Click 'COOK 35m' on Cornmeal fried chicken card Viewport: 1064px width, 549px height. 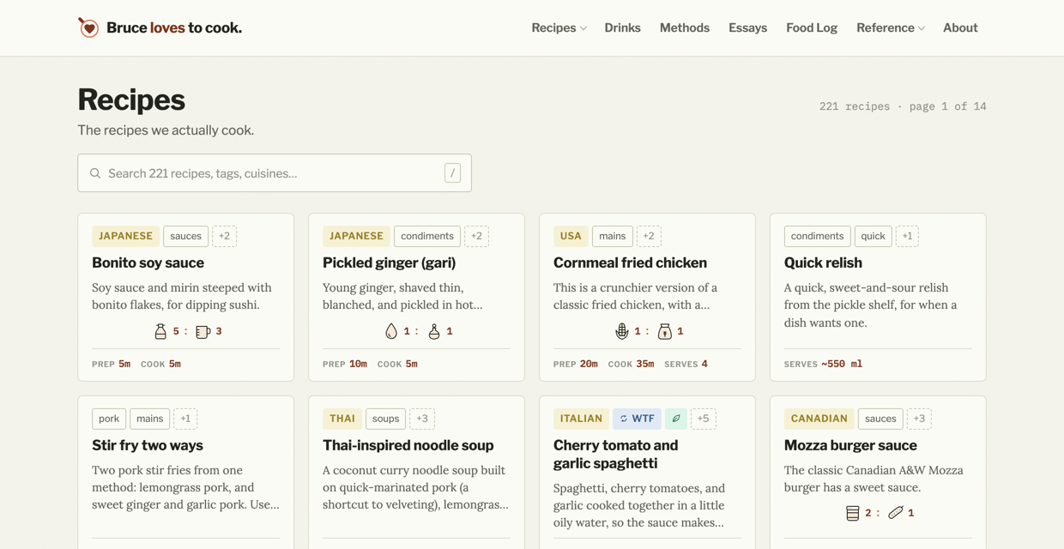tap(631, 364)
